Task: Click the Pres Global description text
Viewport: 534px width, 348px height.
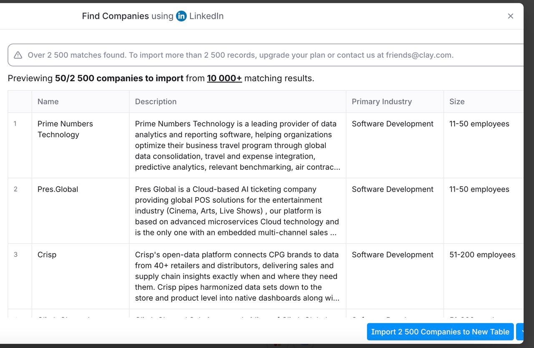Action: click(x=237, y=211)
